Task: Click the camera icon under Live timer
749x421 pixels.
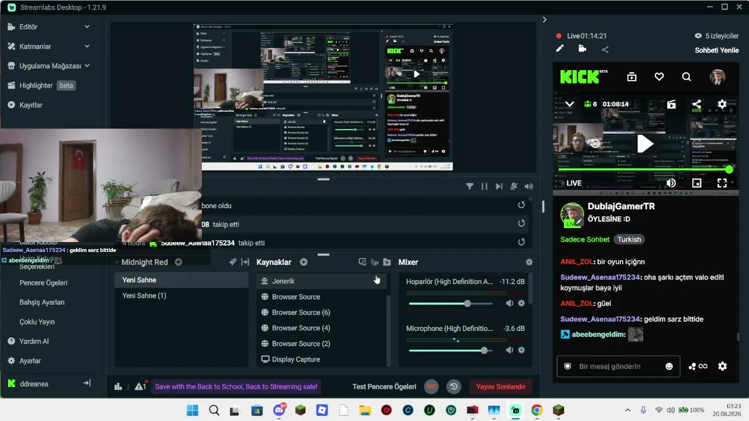Action: 582,49
